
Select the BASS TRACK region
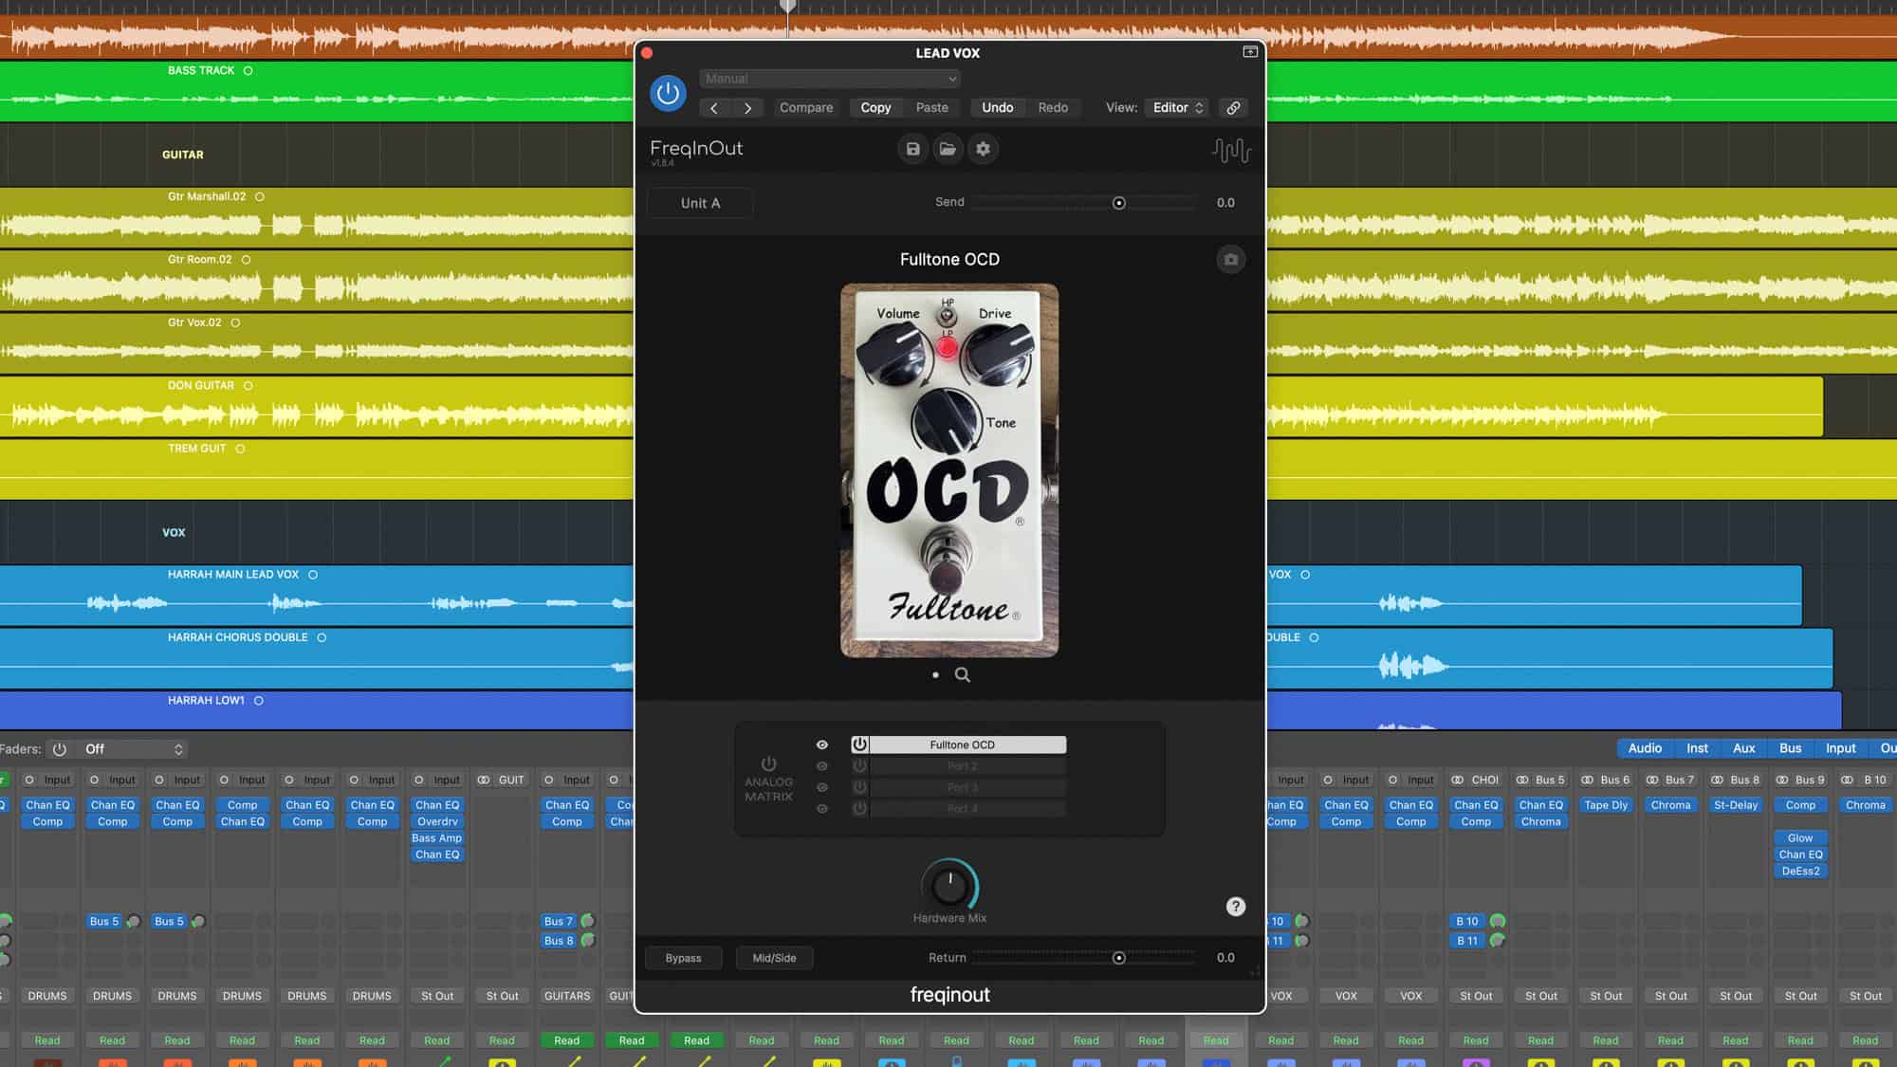pos(316,91)
